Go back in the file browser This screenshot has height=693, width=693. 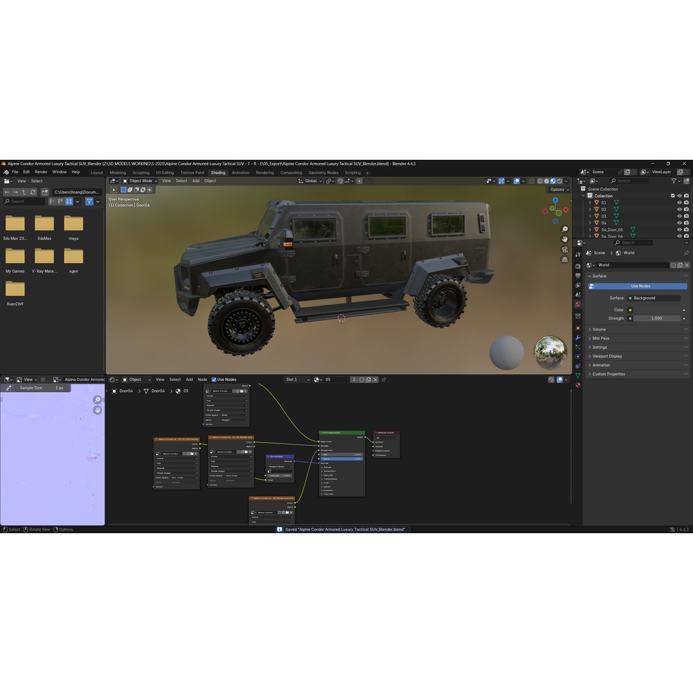(x=7, y=193)
